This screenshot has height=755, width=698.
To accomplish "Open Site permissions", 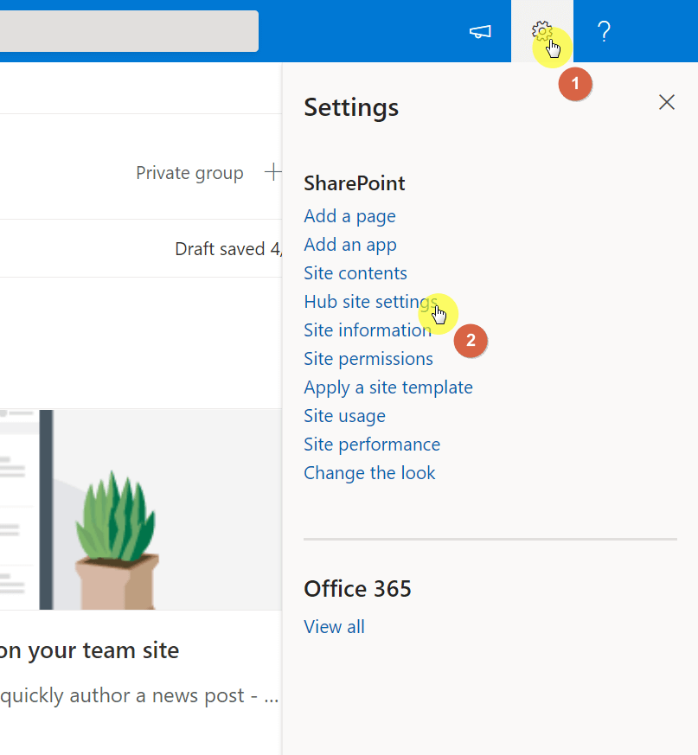I will tap(368, 359).
